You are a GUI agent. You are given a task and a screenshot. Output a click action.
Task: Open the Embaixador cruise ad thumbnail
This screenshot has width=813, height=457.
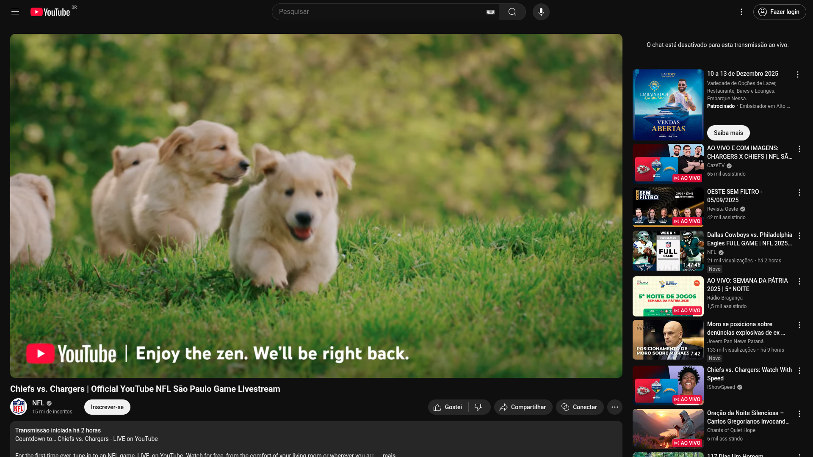point(668,105)
